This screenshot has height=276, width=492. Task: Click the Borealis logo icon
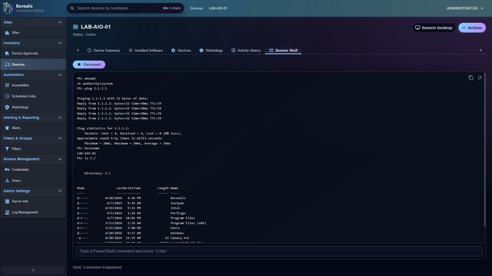click(x=8, y=8)
